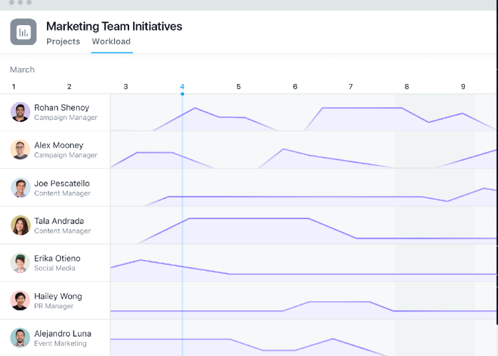
Task: Open Erika Otieno's name
Action: tap(57, 259)
